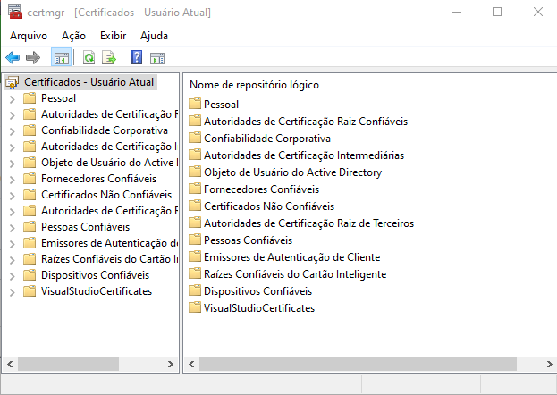The height and width of the screenshot is (395, 557).
Task: Select Dispositivos Confiáveis folder in right pane
Action: click(x=257, y=291)
